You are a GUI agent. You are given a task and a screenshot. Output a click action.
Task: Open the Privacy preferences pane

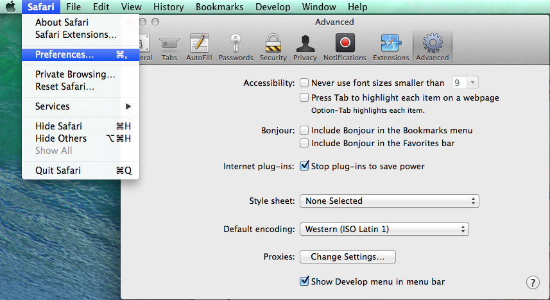click(305, 48)
